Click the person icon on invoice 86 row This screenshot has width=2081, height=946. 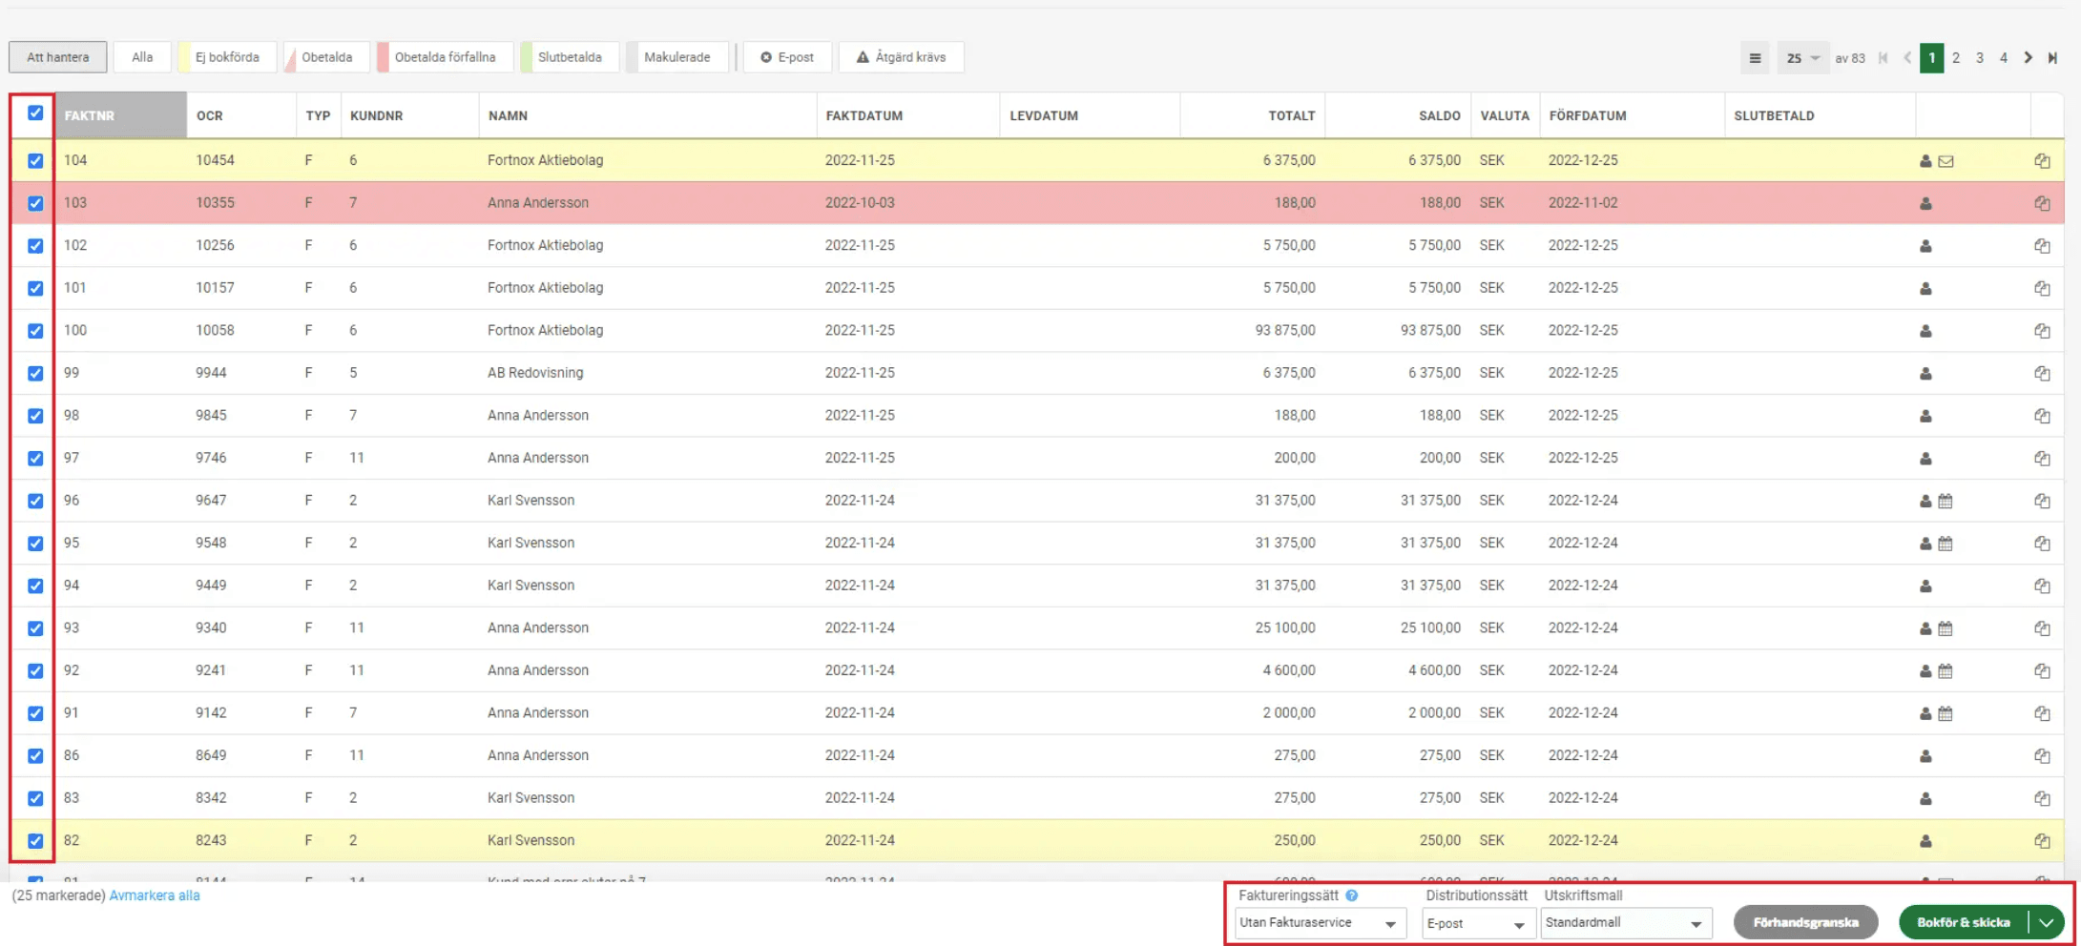pos(1925,756)
